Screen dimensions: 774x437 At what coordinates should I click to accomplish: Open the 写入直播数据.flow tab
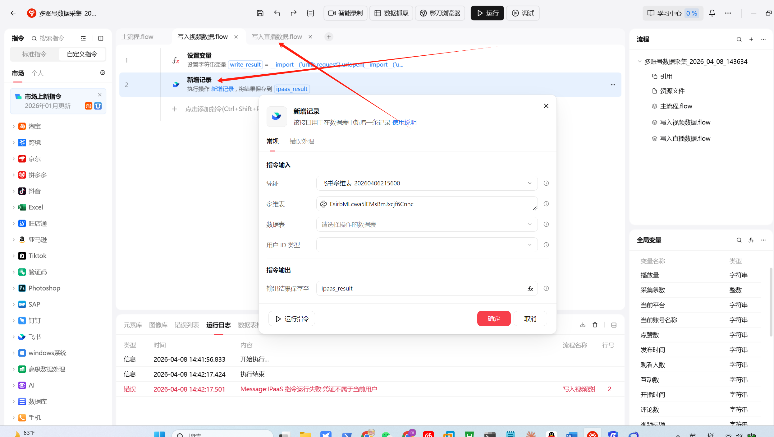coord(277,37)
